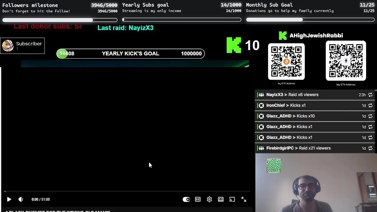Image resolution: width=377 pixels, height=212 pixels.
Task: Select the green pattern emote image
Action: [274, 165]
